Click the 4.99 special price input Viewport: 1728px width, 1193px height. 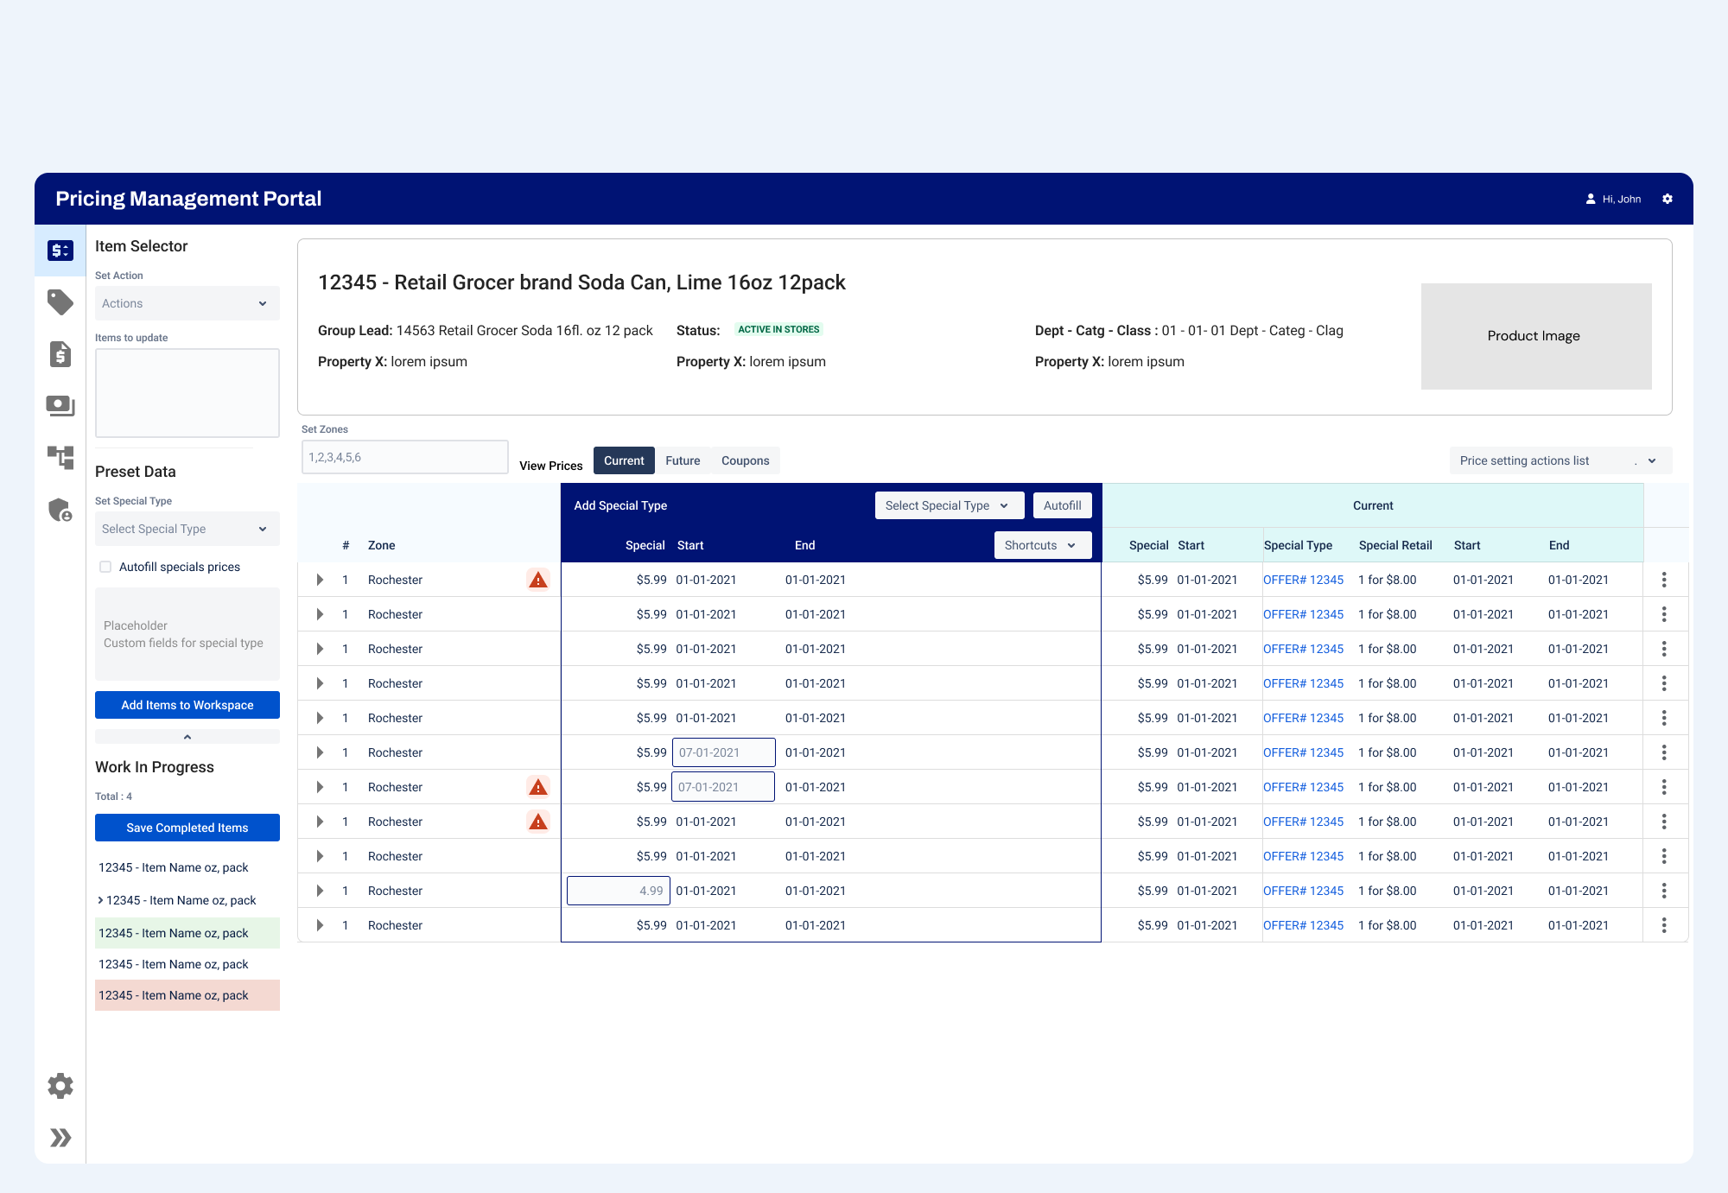[x=618, y=891]
